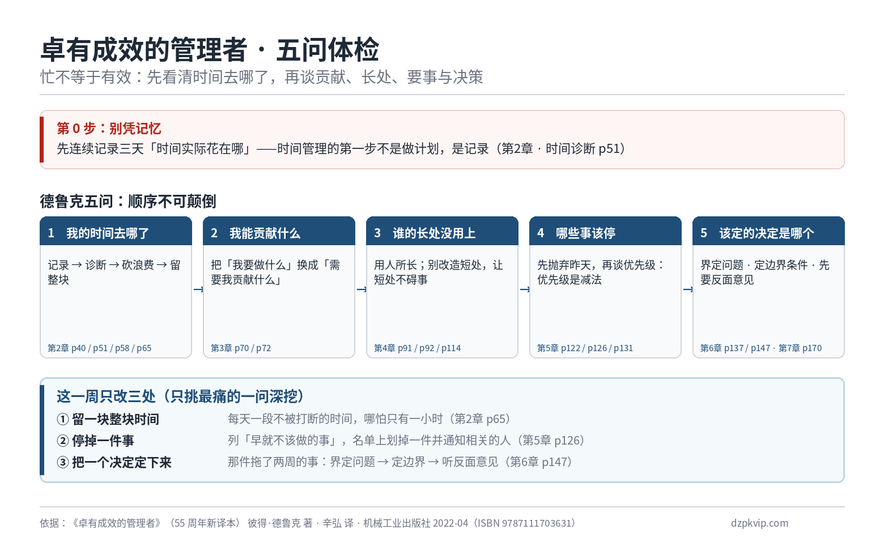
Task: Click the source citation 依据：《卓有成效的管理者》
Action: [x=309, y=523]
